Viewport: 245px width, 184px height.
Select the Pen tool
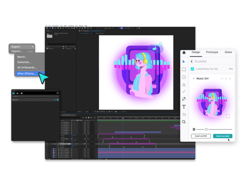pos(184,99)
